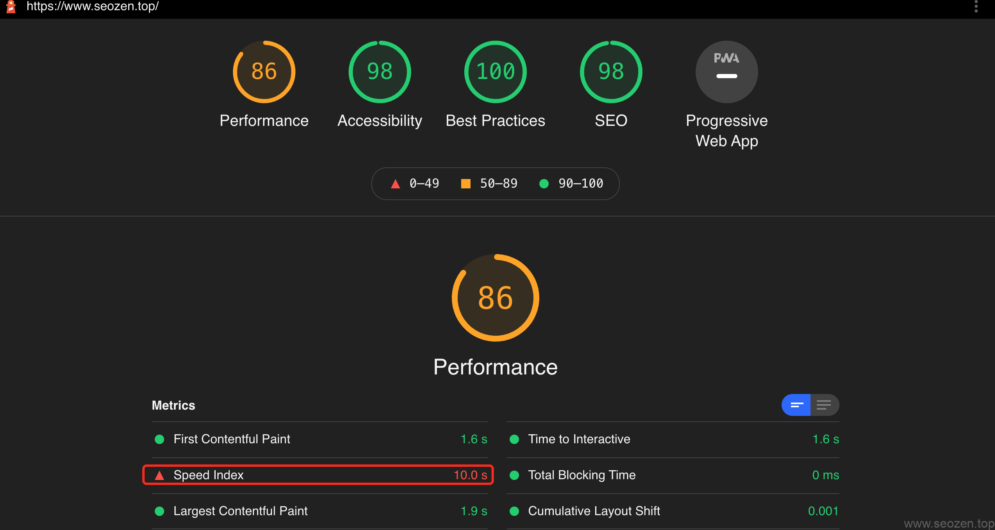The height and width of the screenshot is (530, 995).
Task: Click the SEO 98 score gauge
Action: (611, 72)
